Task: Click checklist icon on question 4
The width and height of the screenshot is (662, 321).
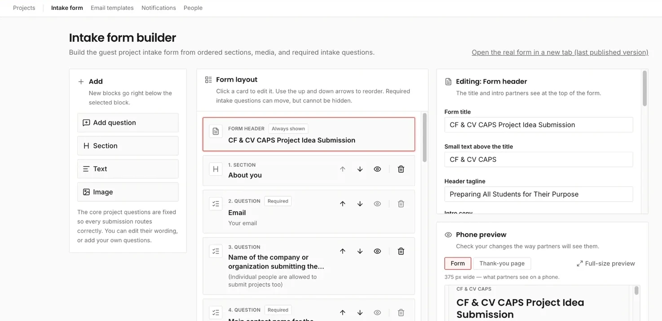Action: click(216, 312)
